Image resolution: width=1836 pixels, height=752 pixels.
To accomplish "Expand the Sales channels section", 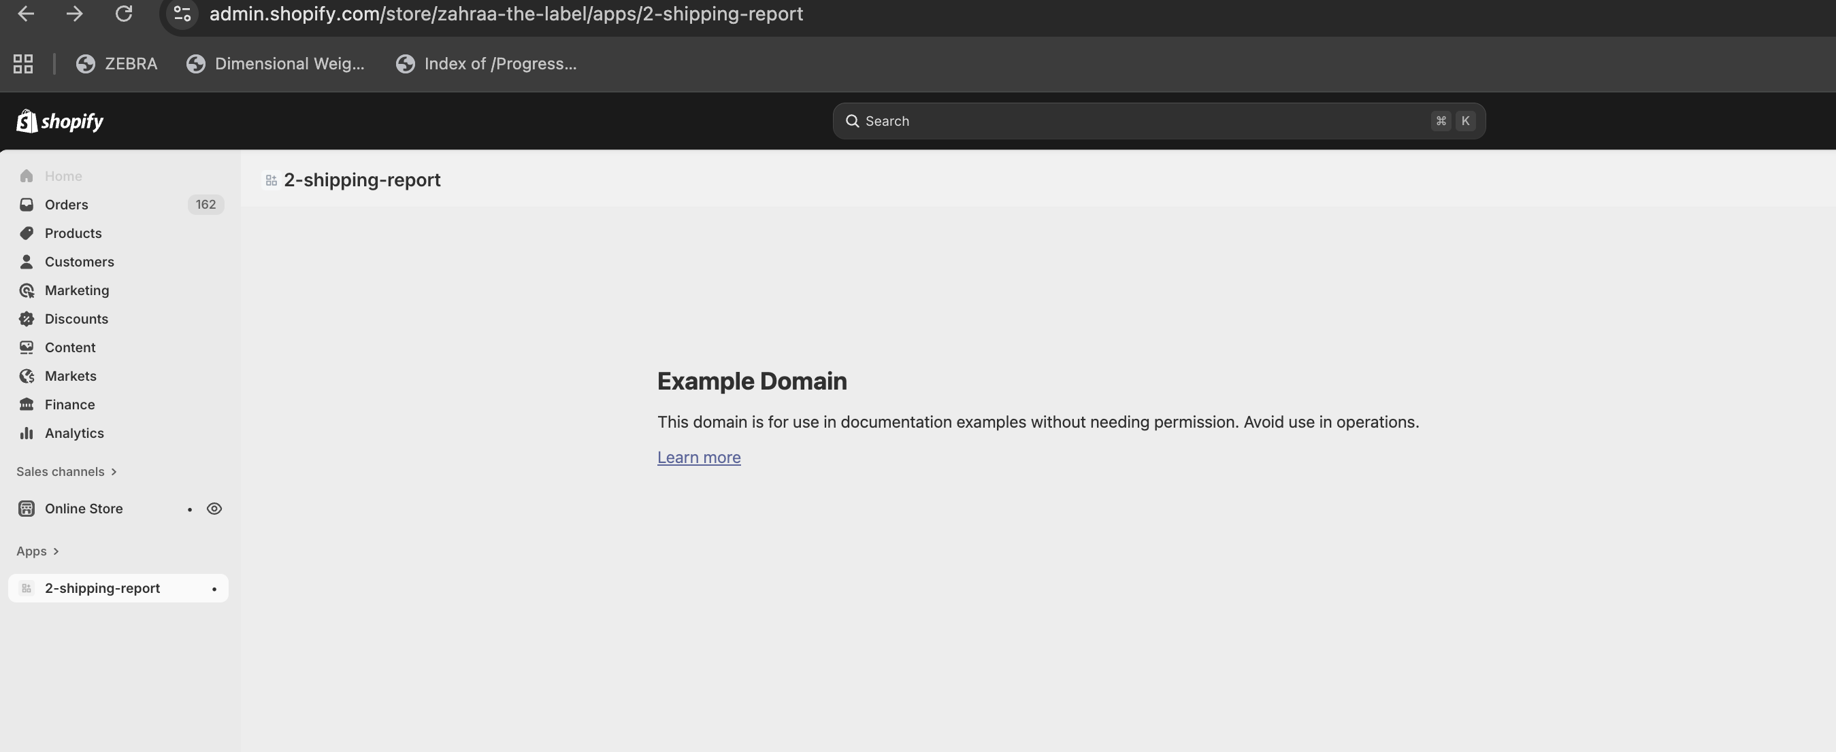I will (x=66, y=471).
